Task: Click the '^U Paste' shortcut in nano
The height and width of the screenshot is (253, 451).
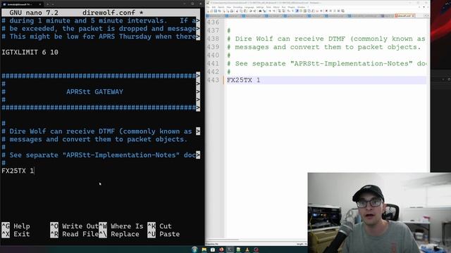Action: coord(163,234)
